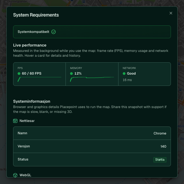Open the FPS performance card
Image resolution: width=184 pixels, height=184 pixels.
(39, 74)
